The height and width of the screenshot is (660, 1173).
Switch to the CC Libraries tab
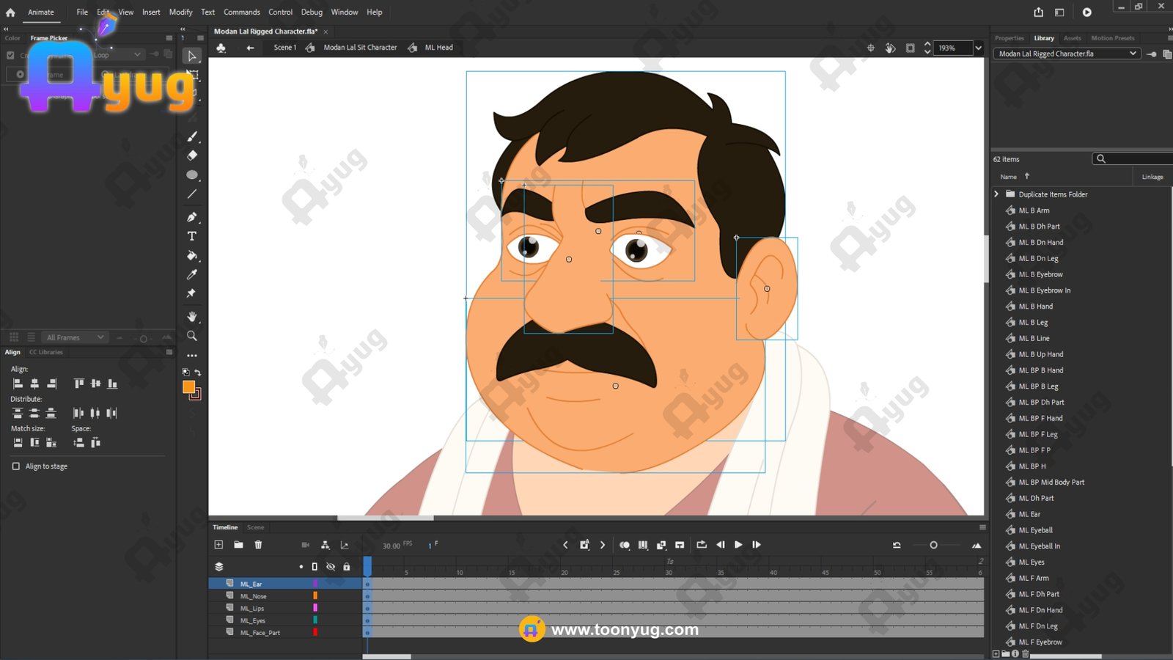pos(46,352)
